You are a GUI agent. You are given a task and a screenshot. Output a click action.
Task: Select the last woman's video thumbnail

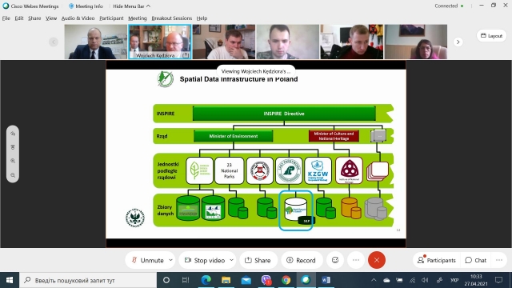coord(416,42)
